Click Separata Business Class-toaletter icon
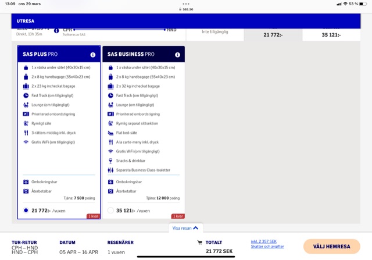The width and height of the screenshot is (372, 260). 110,170
